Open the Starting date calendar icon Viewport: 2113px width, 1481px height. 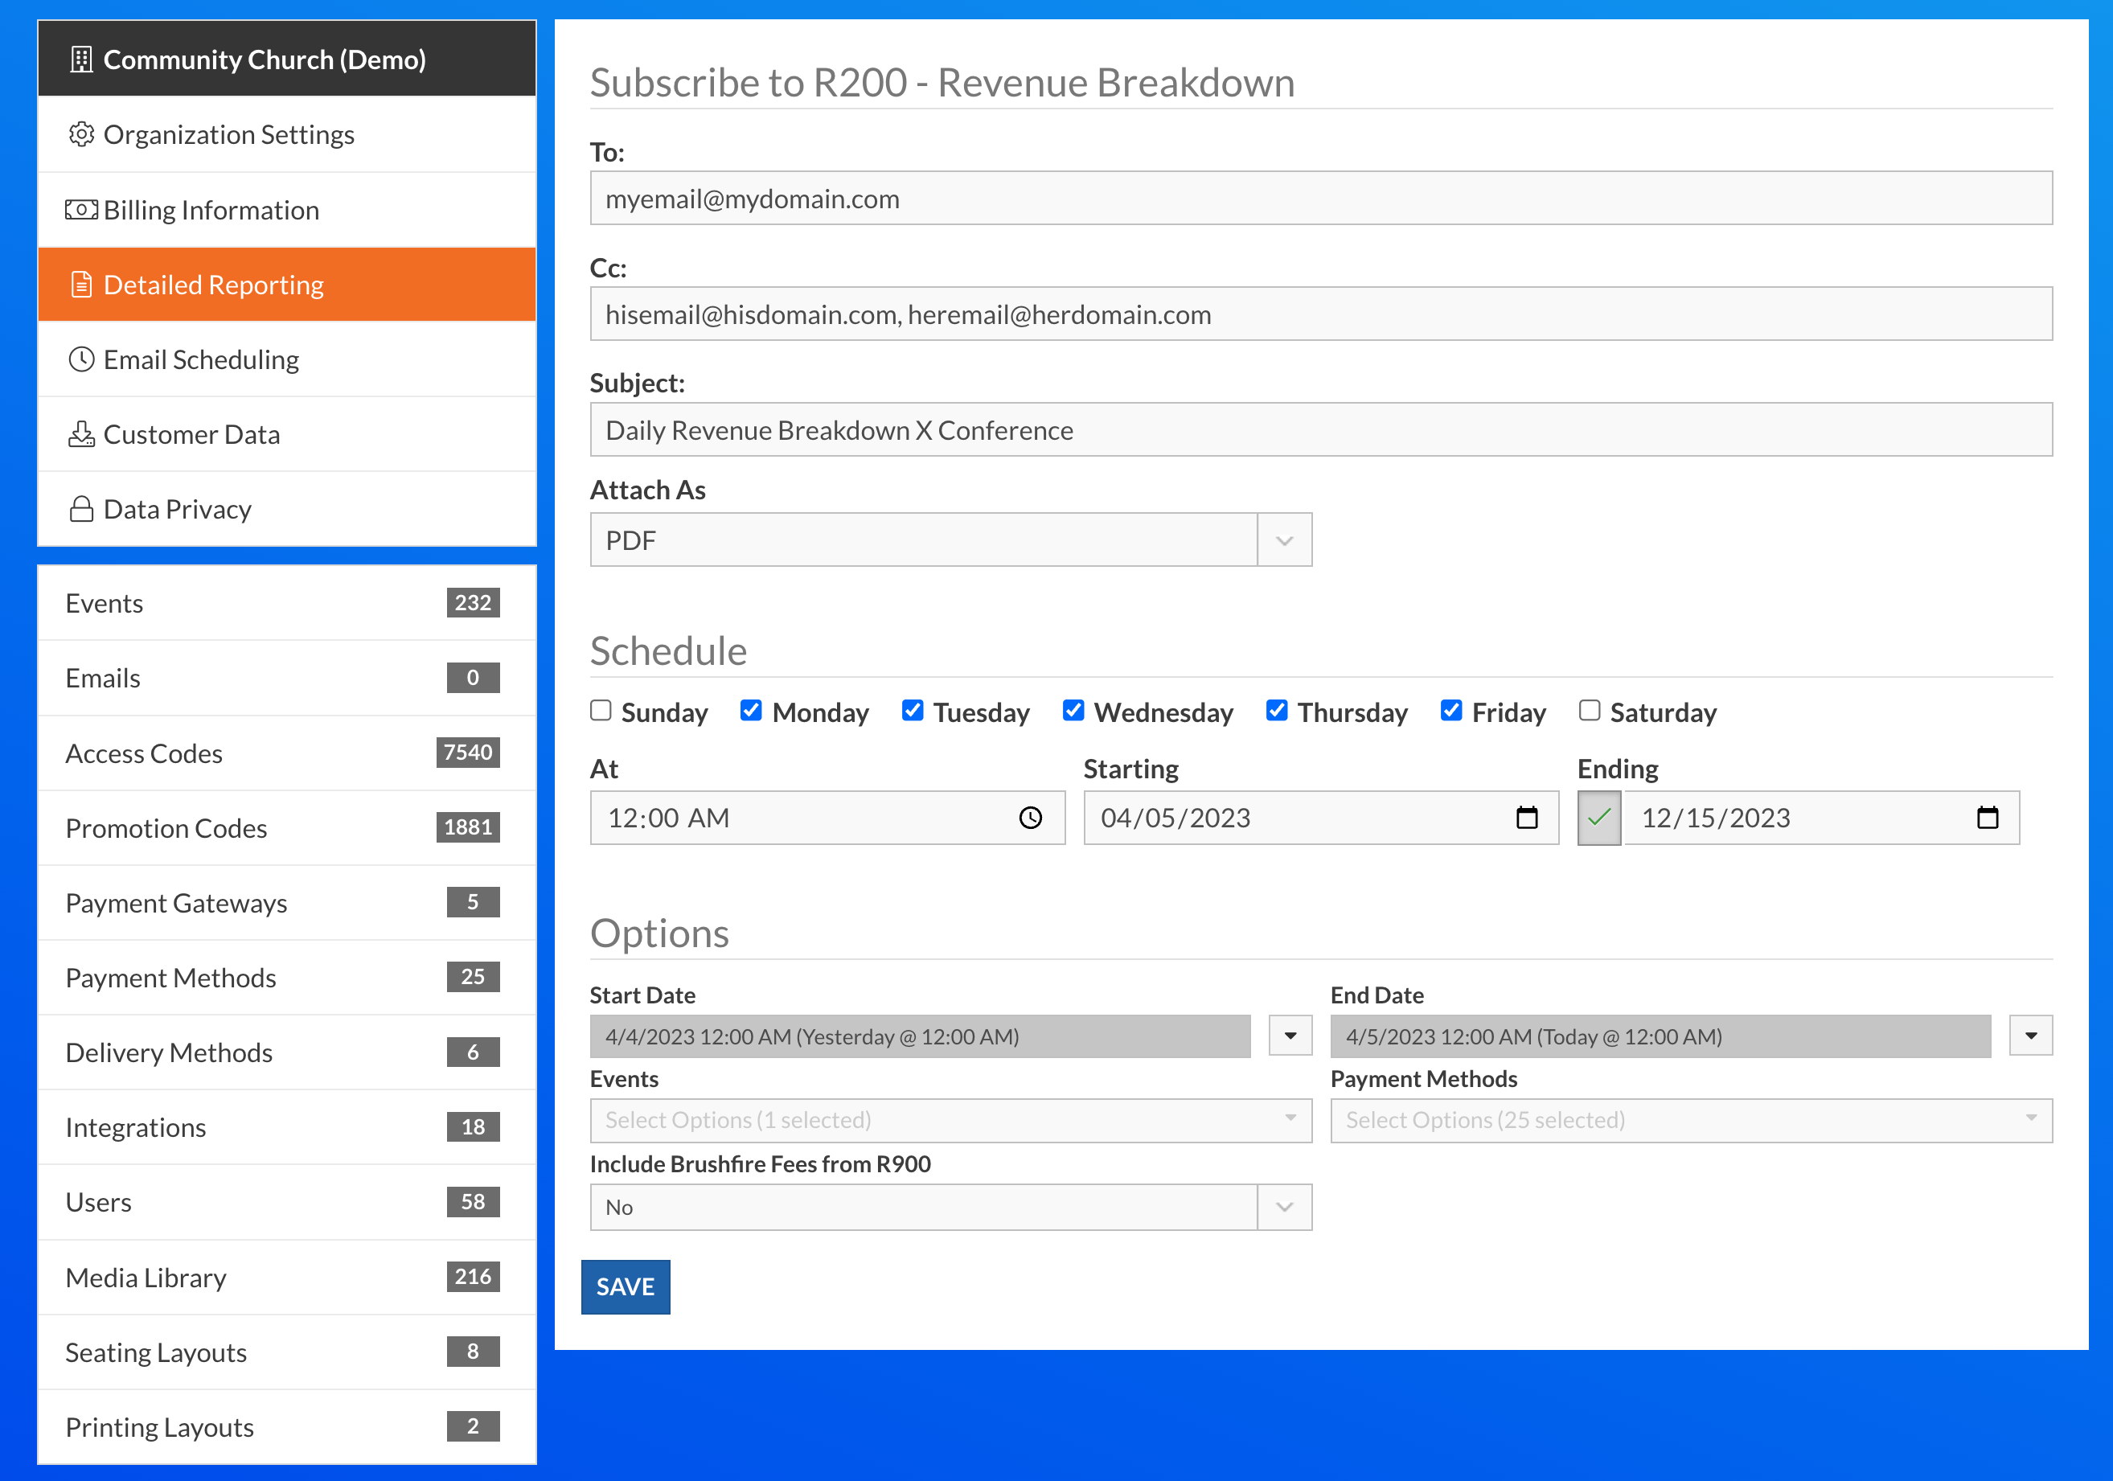(x=1527, y=818)
